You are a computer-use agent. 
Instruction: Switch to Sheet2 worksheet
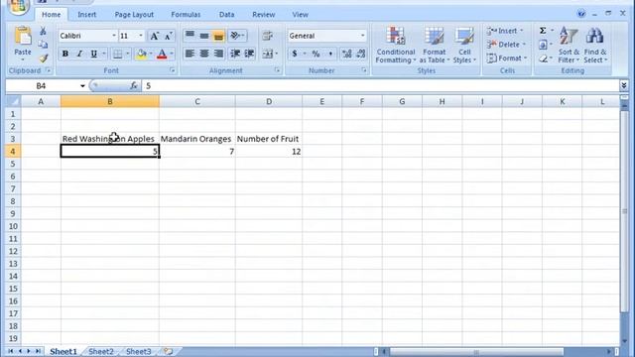(x=101, y=351)
